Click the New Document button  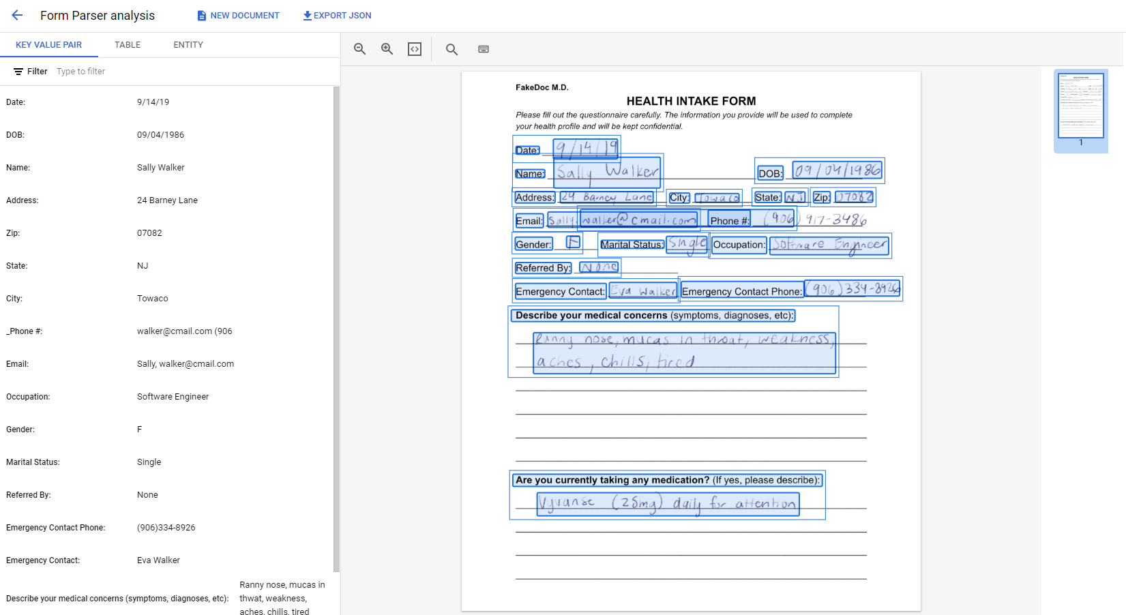[x=238, y=16]
